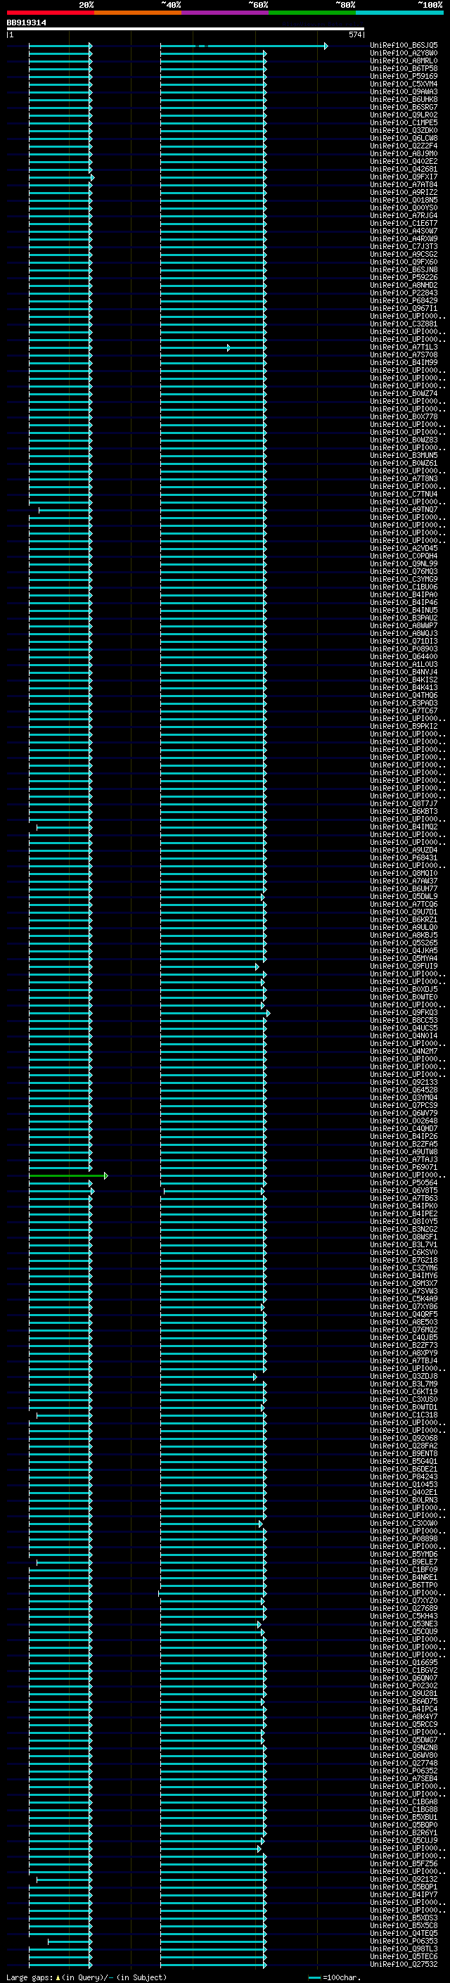Select subject label UniRef100_A7T1L3

tap(404, 348)
